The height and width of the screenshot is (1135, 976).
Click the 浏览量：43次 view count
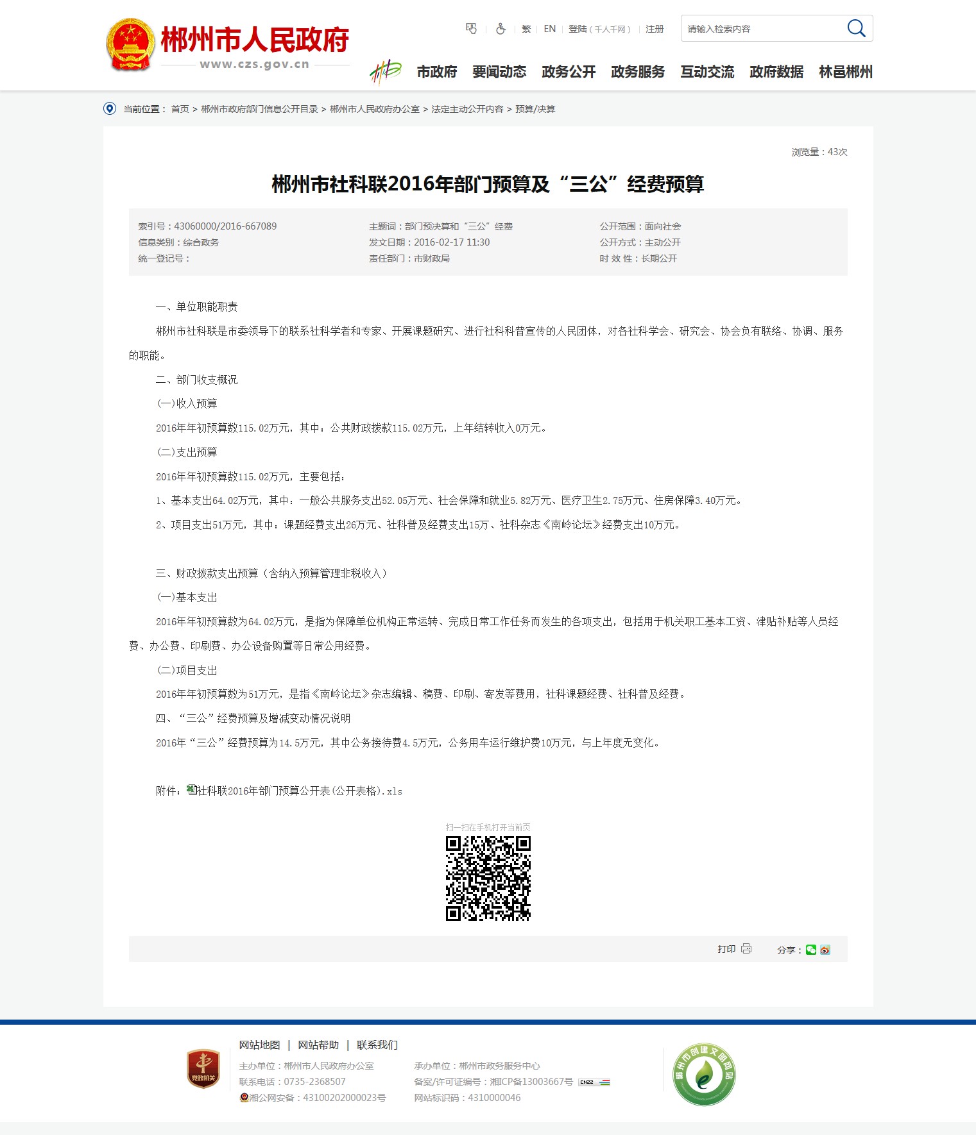[819, 152]
